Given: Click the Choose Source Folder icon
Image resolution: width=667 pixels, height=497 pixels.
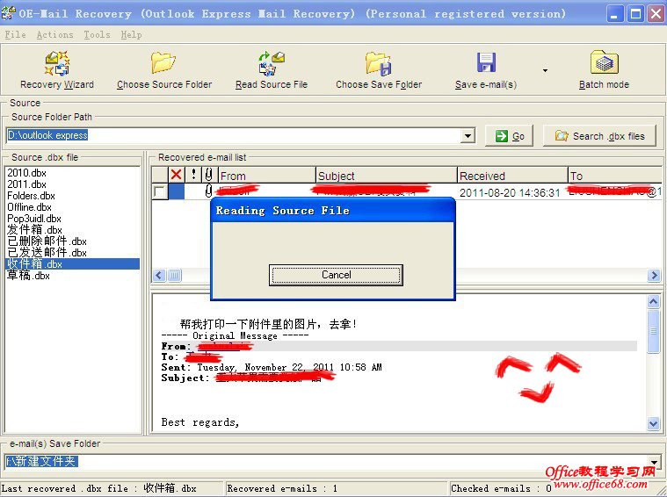Looking at the screenshot, I should [x=163, y=62].
